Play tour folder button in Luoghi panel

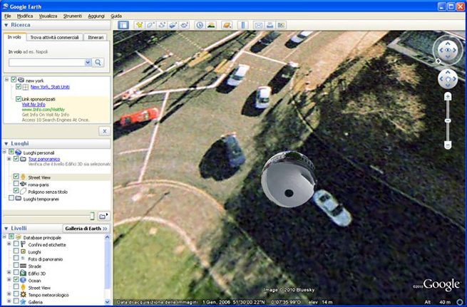coord(103,217)
